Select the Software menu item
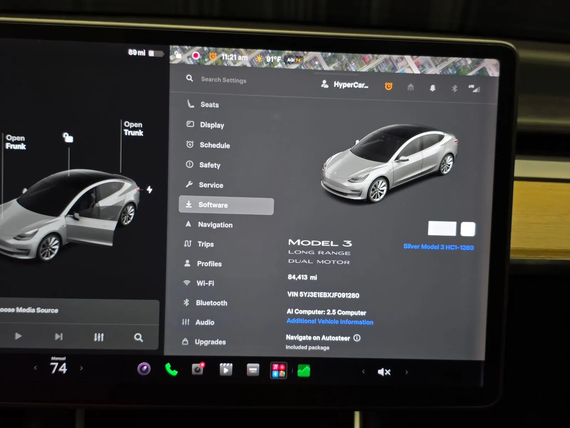Image resolution: width=570 pixels, height=428 pixels. pyautogui.click(x=226, y=205)
